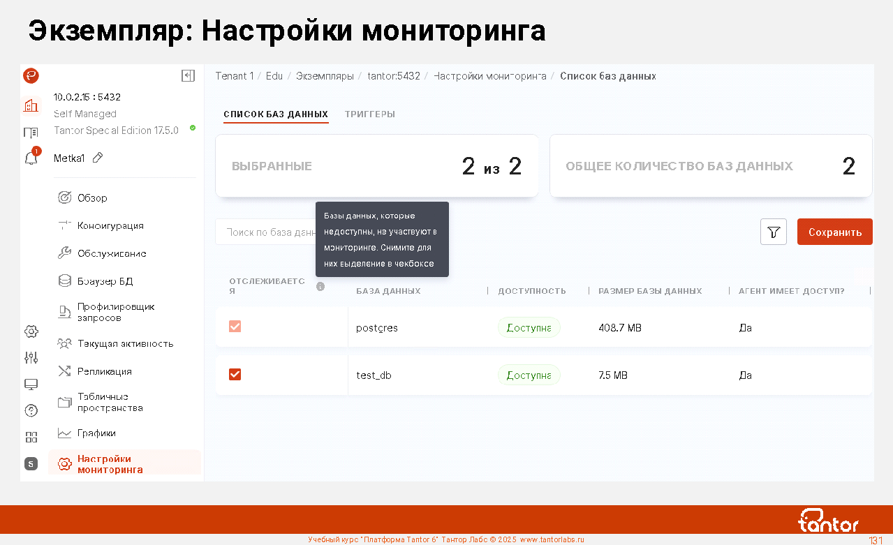893x545 pixels.
Task: Open Профилировщик запросов section
Action: click(x=115, y=312)
